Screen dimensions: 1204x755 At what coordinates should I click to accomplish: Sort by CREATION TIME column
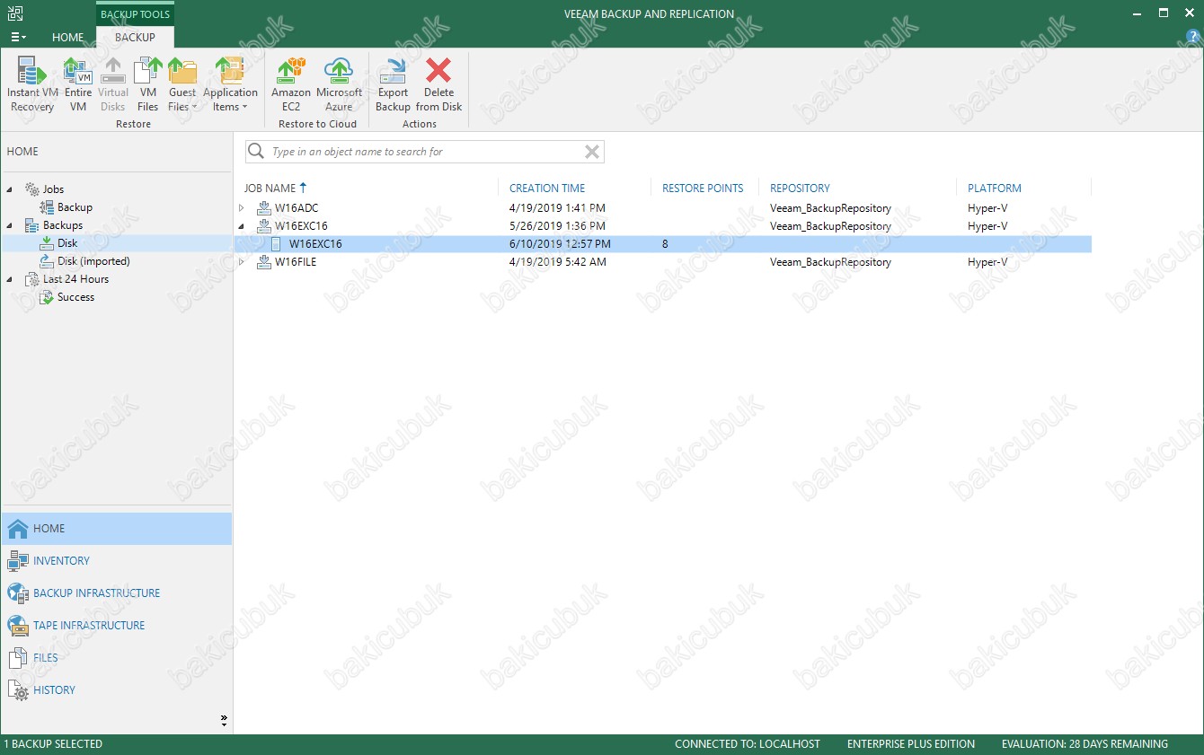tap(547, 189)
